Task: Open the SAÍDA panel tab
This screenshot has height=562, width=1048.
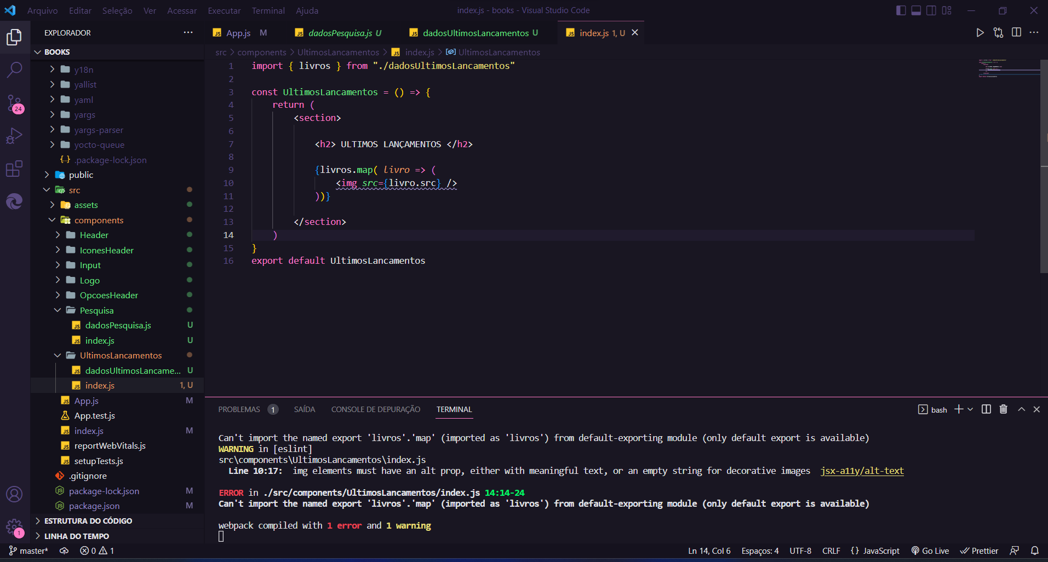Action: 305,409
